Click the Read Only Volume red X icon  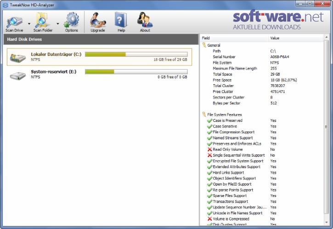209,149
